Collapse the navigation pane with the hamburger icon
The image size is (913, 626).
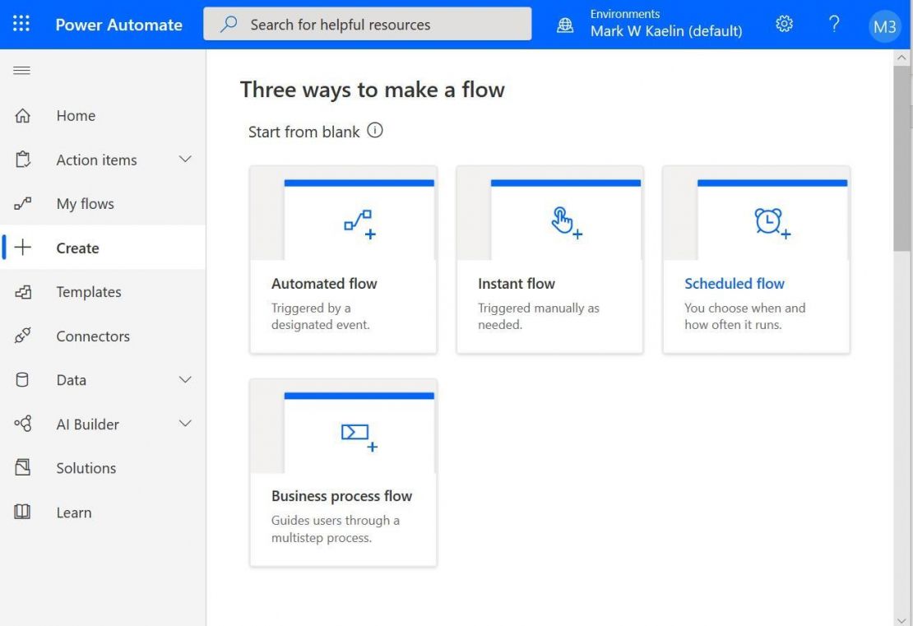point(21,70)
